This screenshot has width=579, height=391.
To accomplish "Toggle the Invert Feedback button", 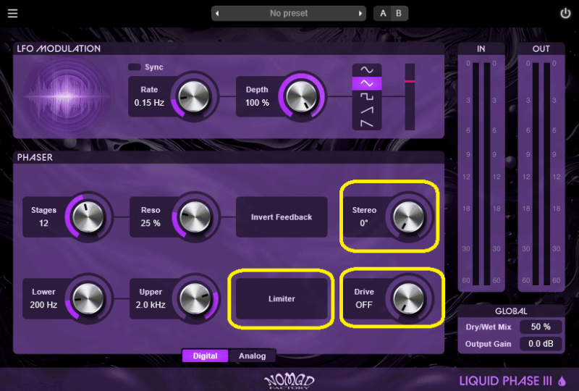I will pyautogui.click(x=282, y=217).
